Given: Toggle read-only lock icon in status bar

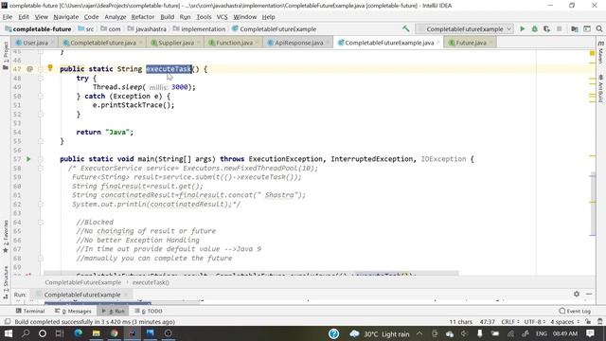Looking at the screenshot, I should pos(588,322).
